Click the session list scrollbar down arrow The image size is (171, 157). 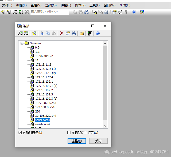coord(105,126)
